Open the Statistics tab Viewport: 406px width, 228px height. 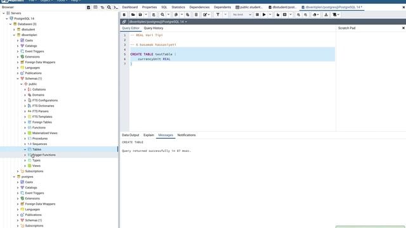coord(178,7)
